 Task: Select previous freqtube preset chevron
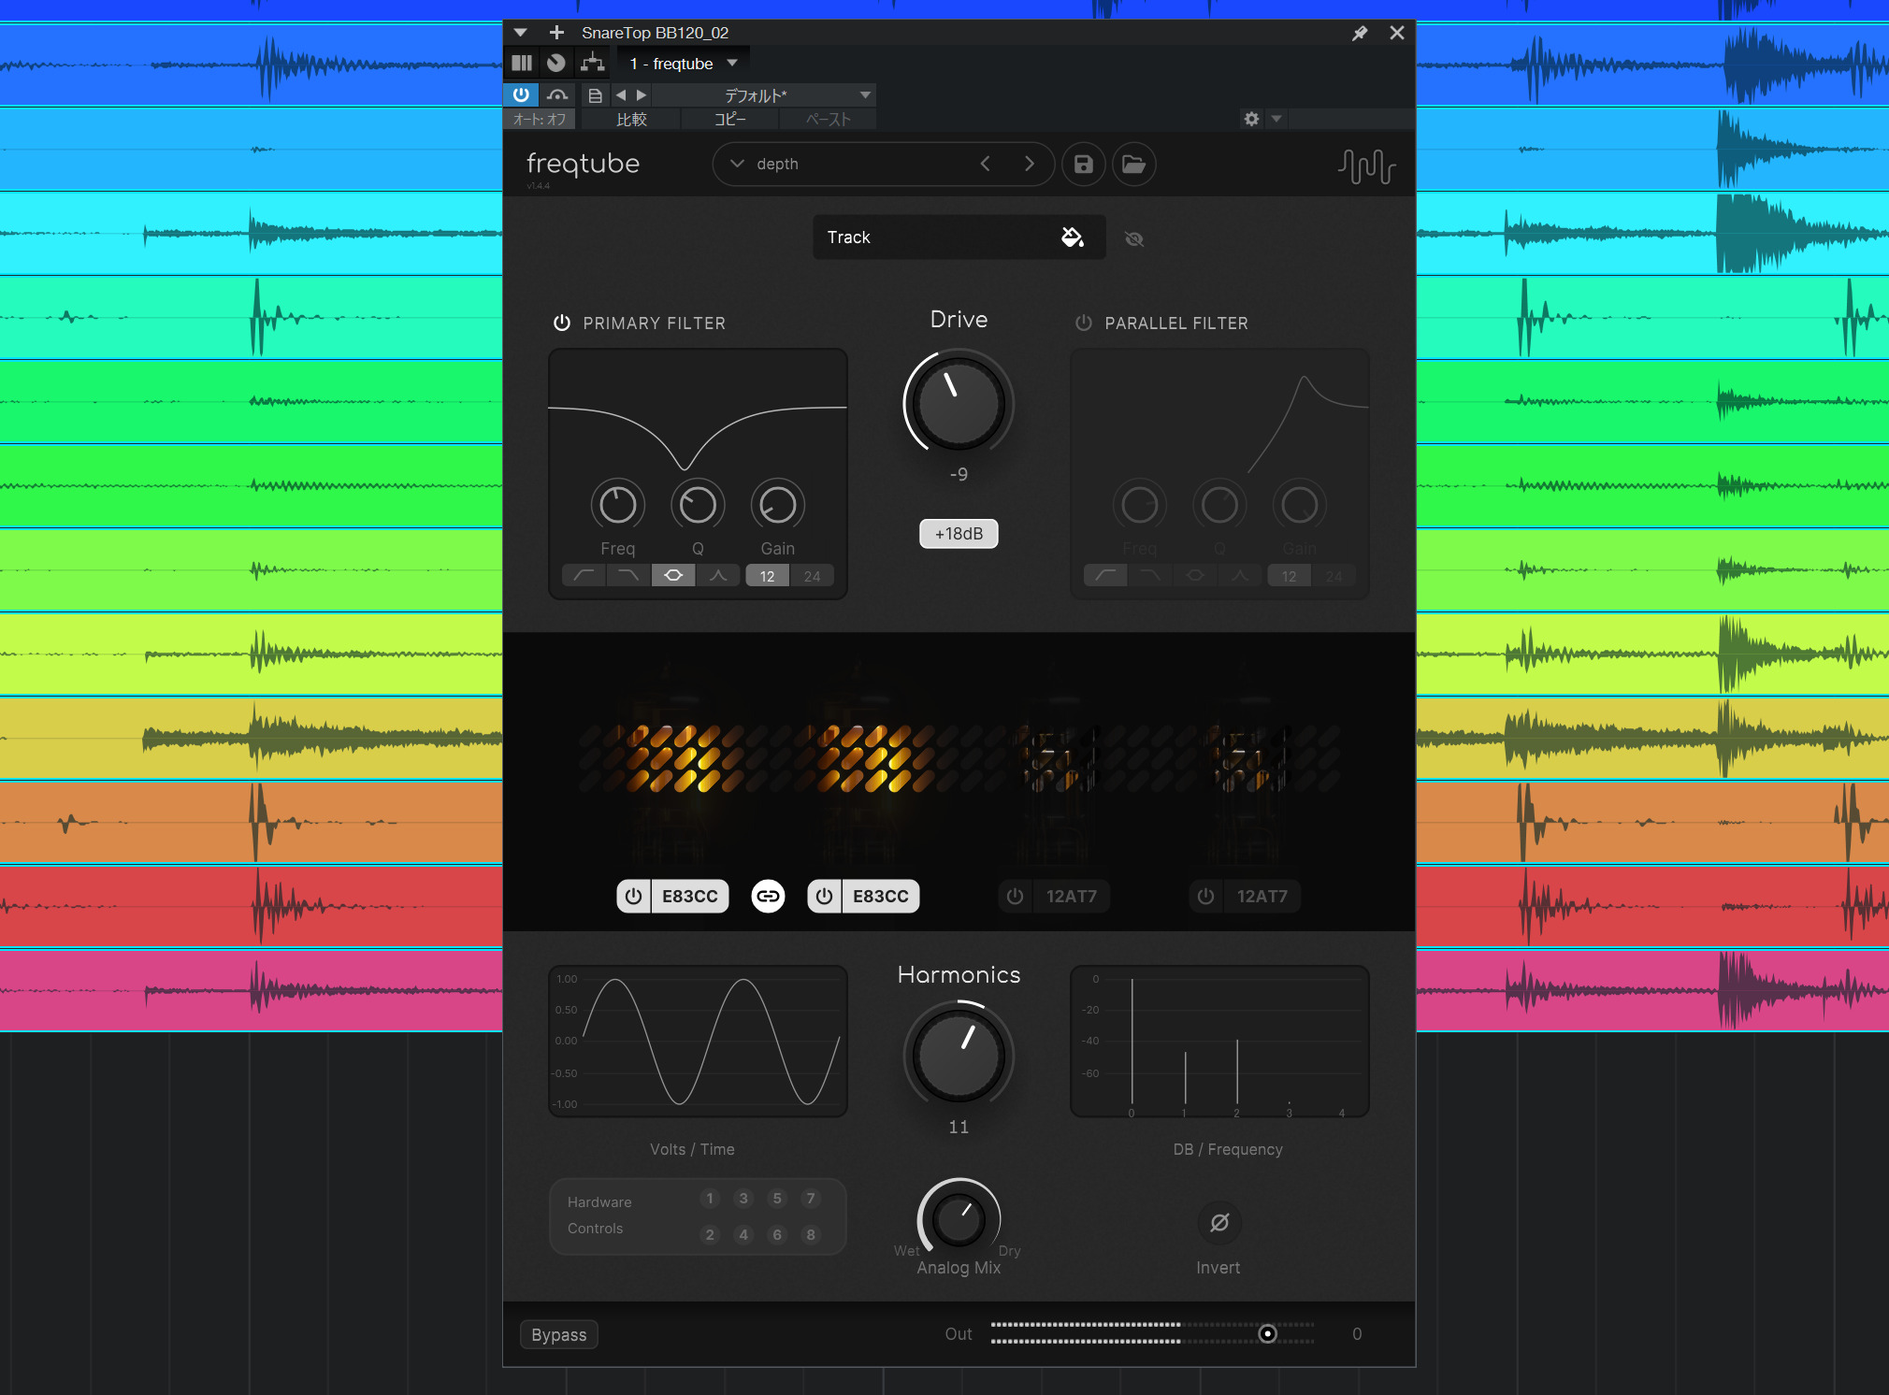click(x=986, y=164)
